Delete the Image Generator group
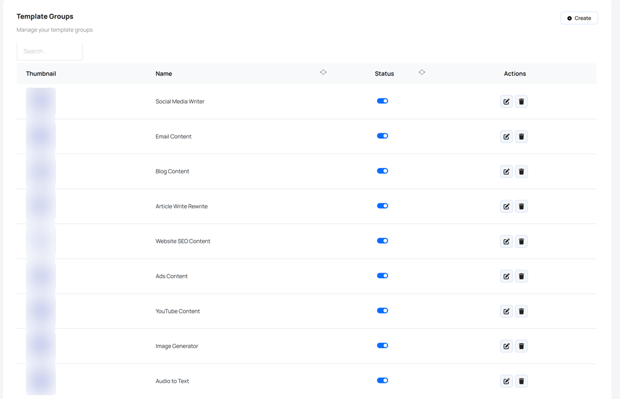This screenshot has width=620, height=399. coord(521,346)
